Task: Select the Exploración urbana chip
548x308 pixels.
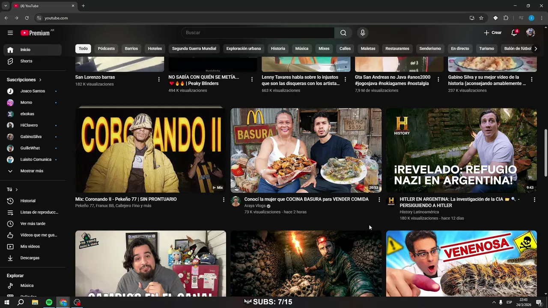Action: click(x=244, y=48)
